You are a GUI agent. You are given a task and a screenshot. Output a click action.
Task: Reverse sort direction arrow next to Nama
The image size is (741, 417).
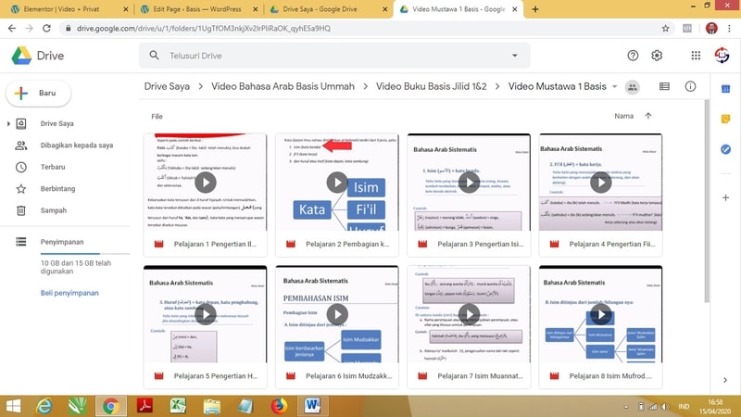647,116
